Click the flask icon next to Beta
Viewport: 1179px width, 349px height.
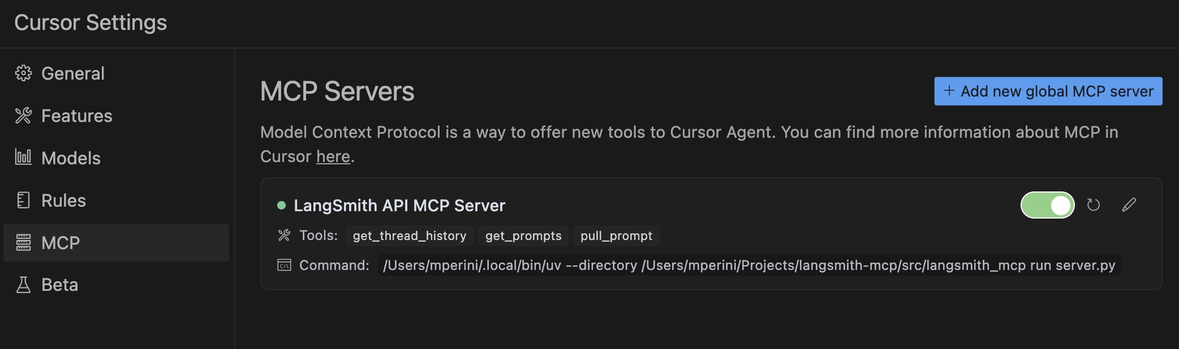tap(23, 285)
